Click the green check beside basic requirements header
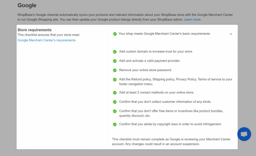256x156 pixels. tap(115, 34)
